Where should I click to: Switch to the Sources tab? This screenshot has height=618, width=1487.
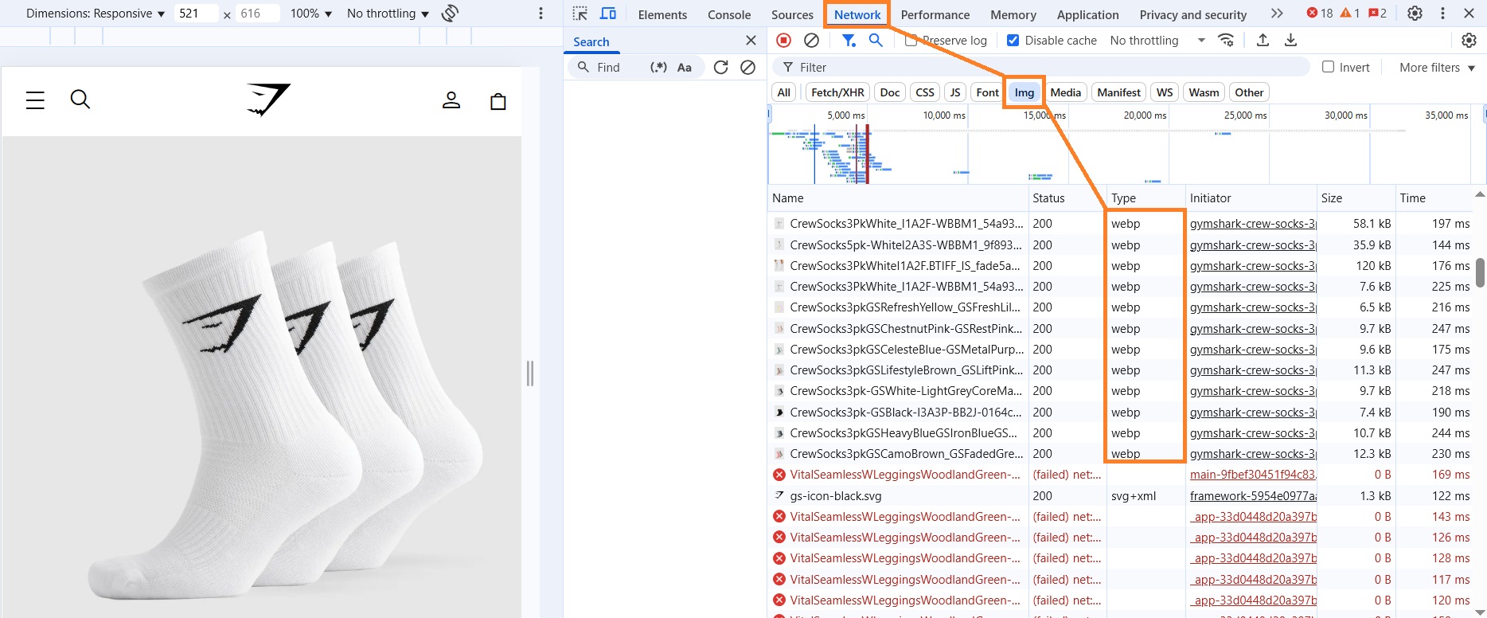pyautogui.click(x=792, y=14)
